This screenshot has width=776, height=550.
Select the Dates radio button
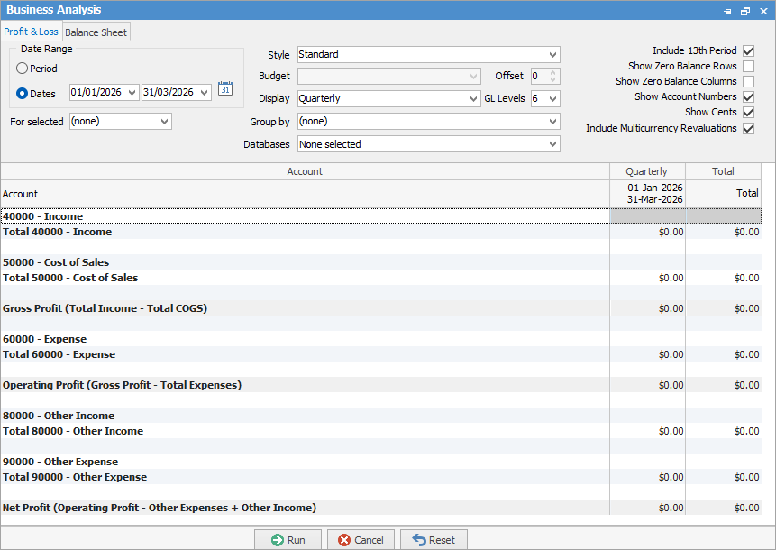[22, 93]
